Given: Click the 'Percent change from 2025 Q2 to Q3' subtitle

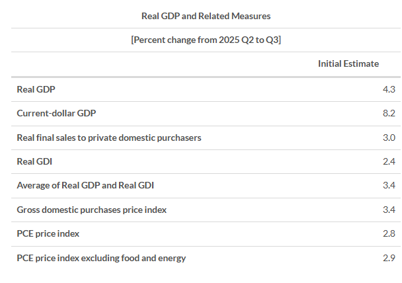Looking at the screenshot, I should tap(206, 39).
